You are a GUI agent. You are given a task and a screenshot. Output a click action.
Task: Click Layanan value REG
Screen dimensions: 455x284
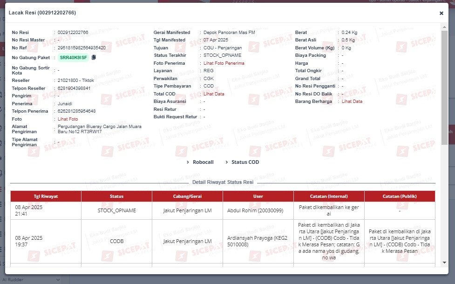coord(208,71)
